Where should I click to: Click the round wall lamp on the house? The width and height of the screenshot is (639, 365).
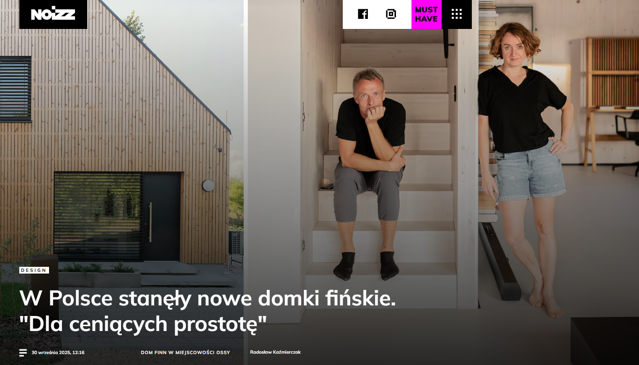point(208,185)
